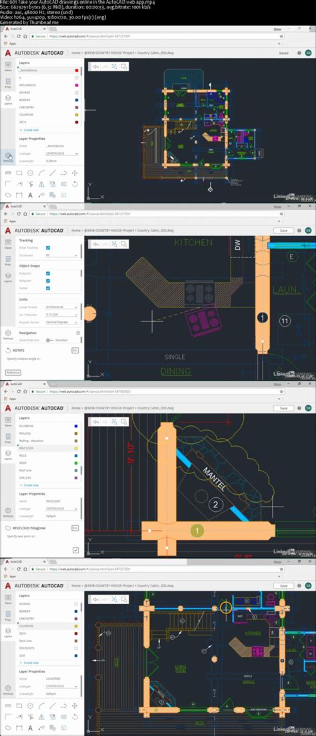Select the Circle tool in the Saved-status frame

[x=30, y=173]
